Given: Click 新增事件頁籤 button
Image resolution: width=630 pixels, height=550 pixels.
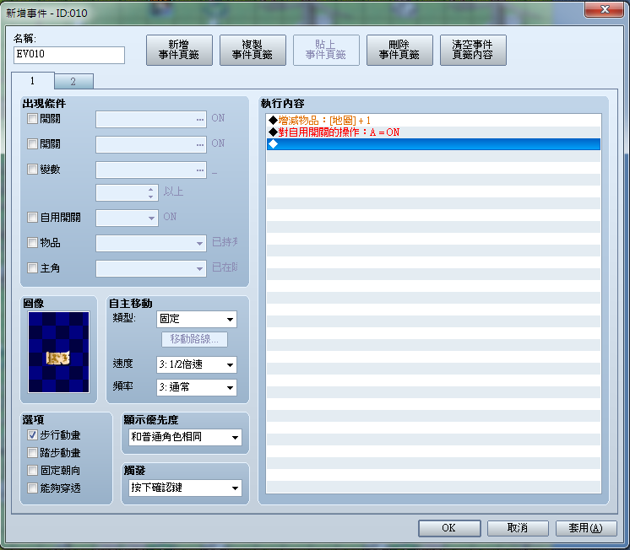Looking at the screenshot, I should 179,50.
